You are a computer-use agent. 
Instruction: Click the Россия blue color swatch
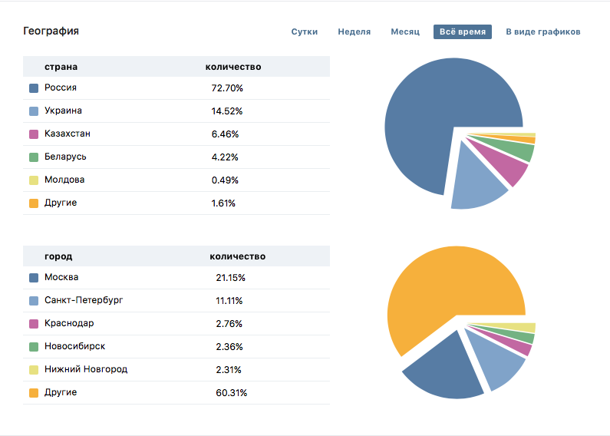[x=34, y=88]
